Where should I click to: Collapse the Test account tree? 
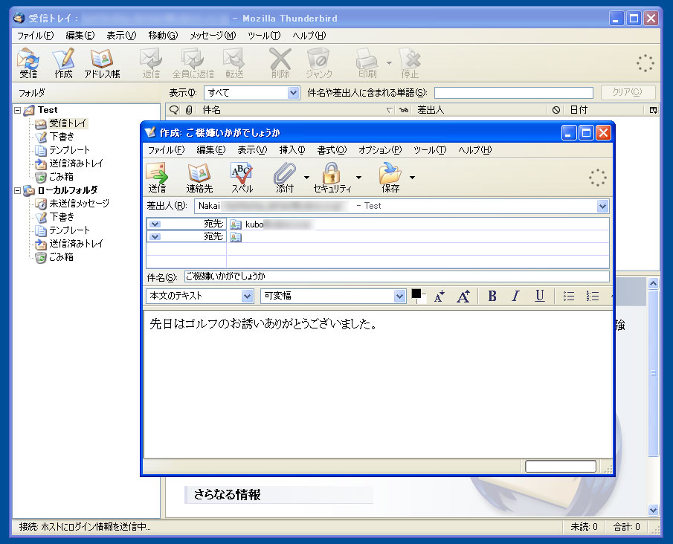[18, 110]
